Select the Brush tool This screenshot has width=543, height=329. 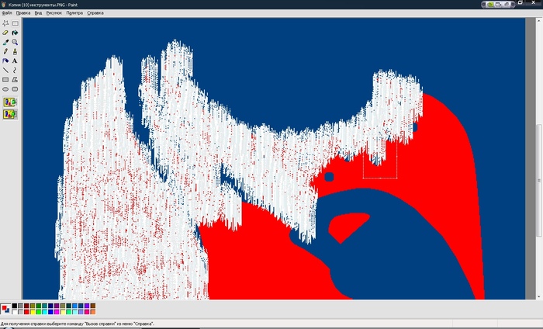click(x=15, y=51)
